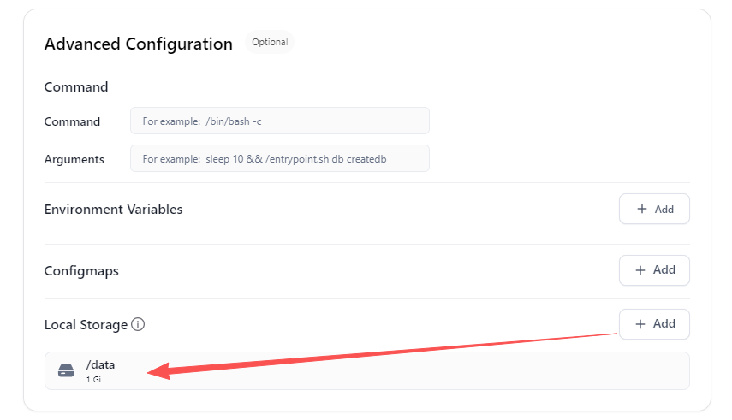Click the Environment Variables label
The width and height of the screenshot is (732, 420).
coord(114,209)
